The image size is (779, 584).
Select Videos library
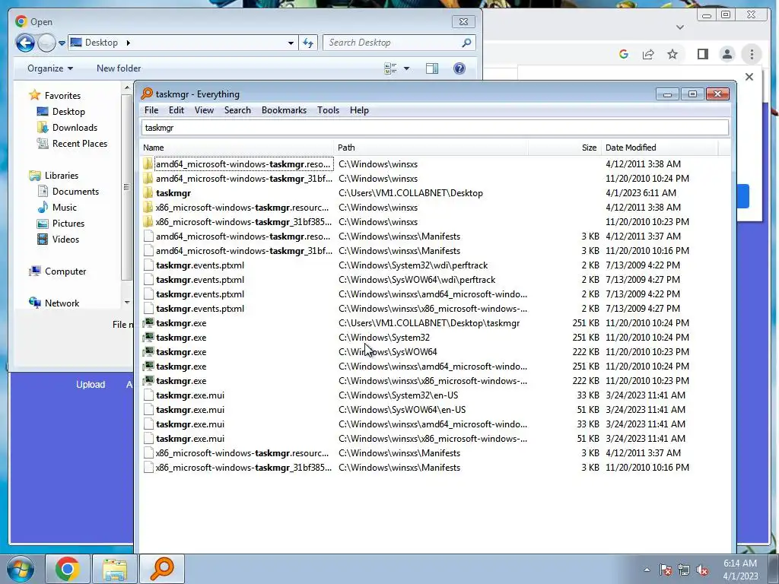pos(65,240)
